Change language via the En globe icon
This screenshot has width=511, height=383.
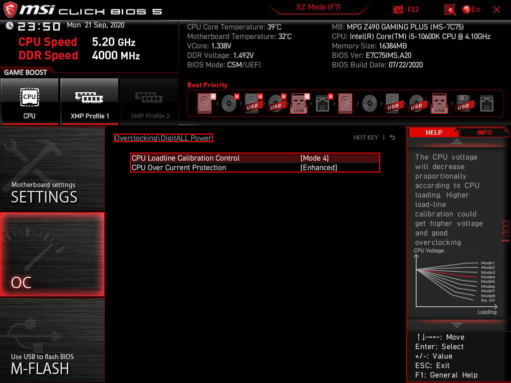(471, 9)
